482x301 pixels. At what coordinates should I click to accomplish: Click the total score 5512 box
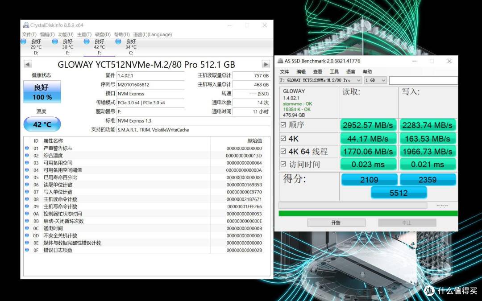point(399,193)
